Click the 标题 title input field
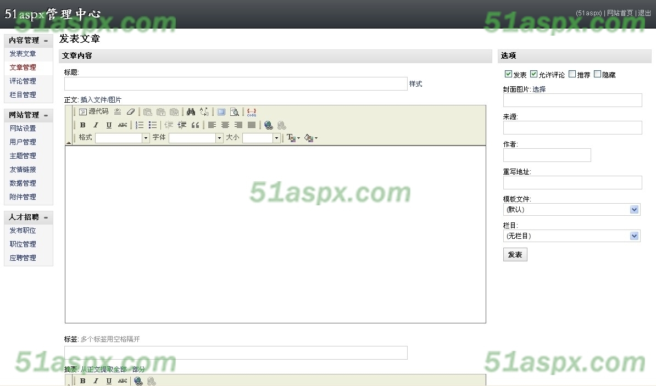 [x=236, y=83]
